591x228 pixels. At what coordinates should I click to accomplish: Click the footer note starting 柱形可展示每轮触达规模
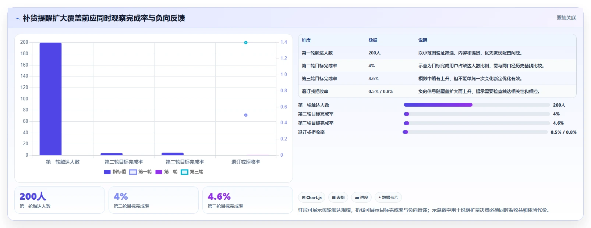click(425, 210)
